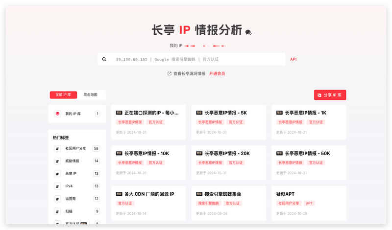This screenshot has width=392, height=230.
Task: Click 官方认证 tag on 1K card
Action: pos(316,122)
